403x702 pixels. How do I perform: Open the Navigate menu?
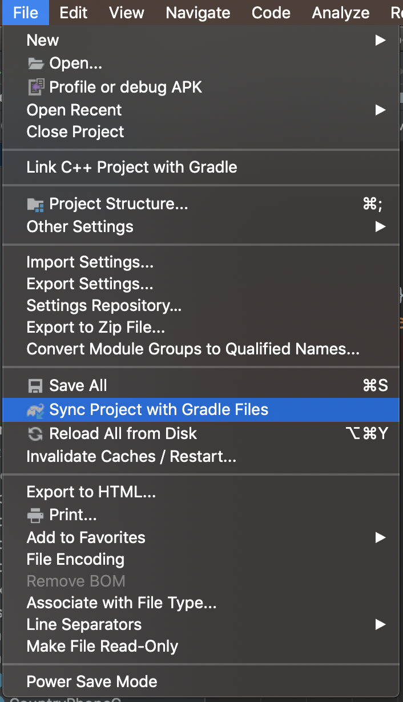point(198,13)
